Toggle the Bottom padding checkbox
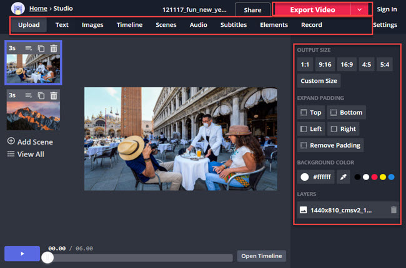Image resolution: width=406 pixels, height=268 pixels. [334, 113]
